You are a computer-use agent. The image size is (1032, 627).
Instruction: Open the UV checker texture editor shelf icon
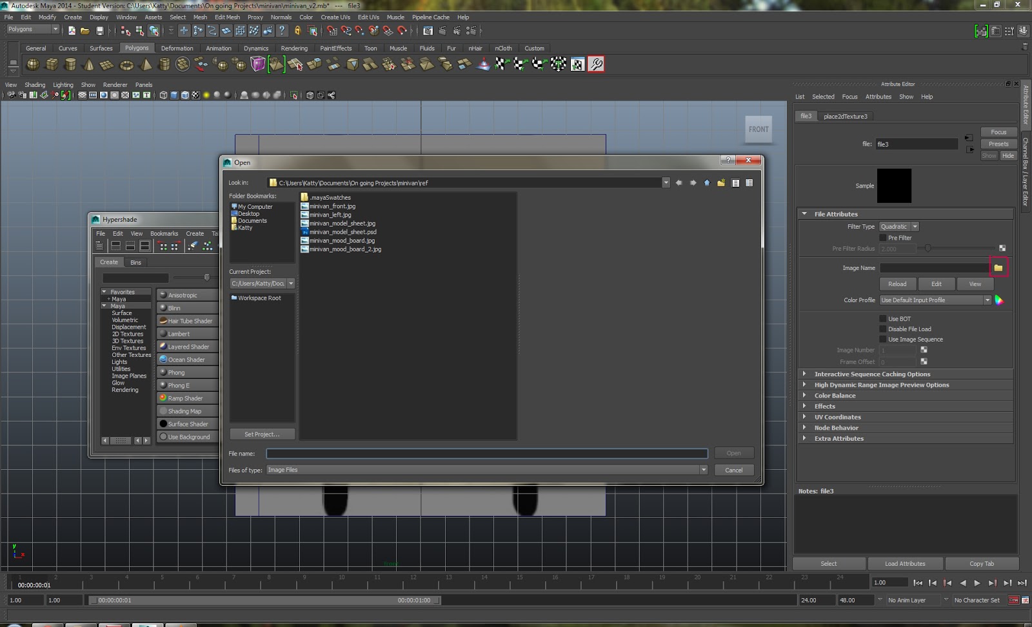click(577, 64)
